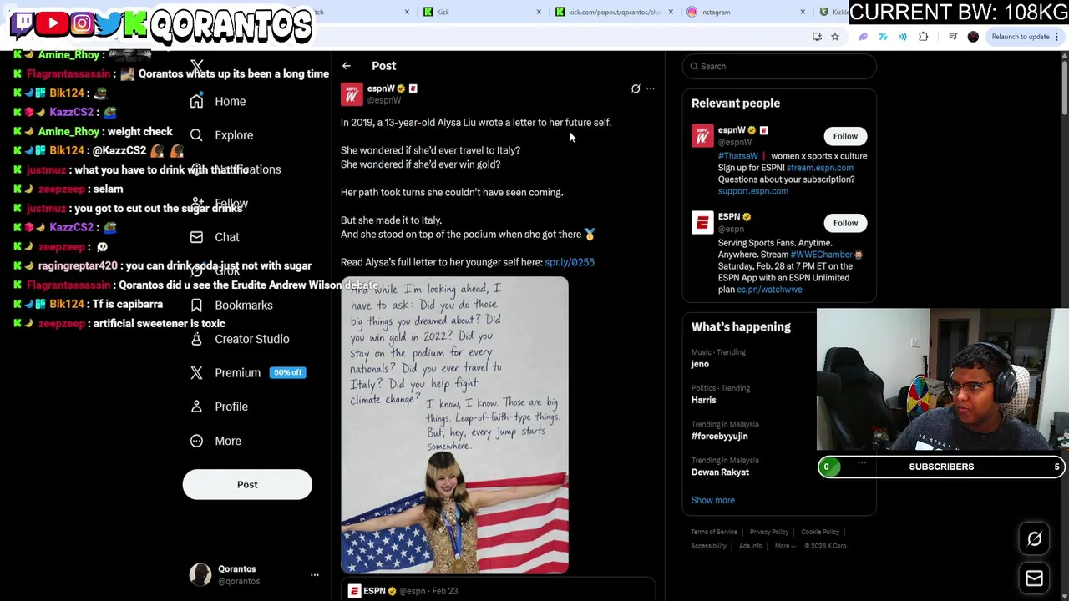Select Explore in X navigation
The width and height of the screenshot is (1069, 601).
pos(234,135)
